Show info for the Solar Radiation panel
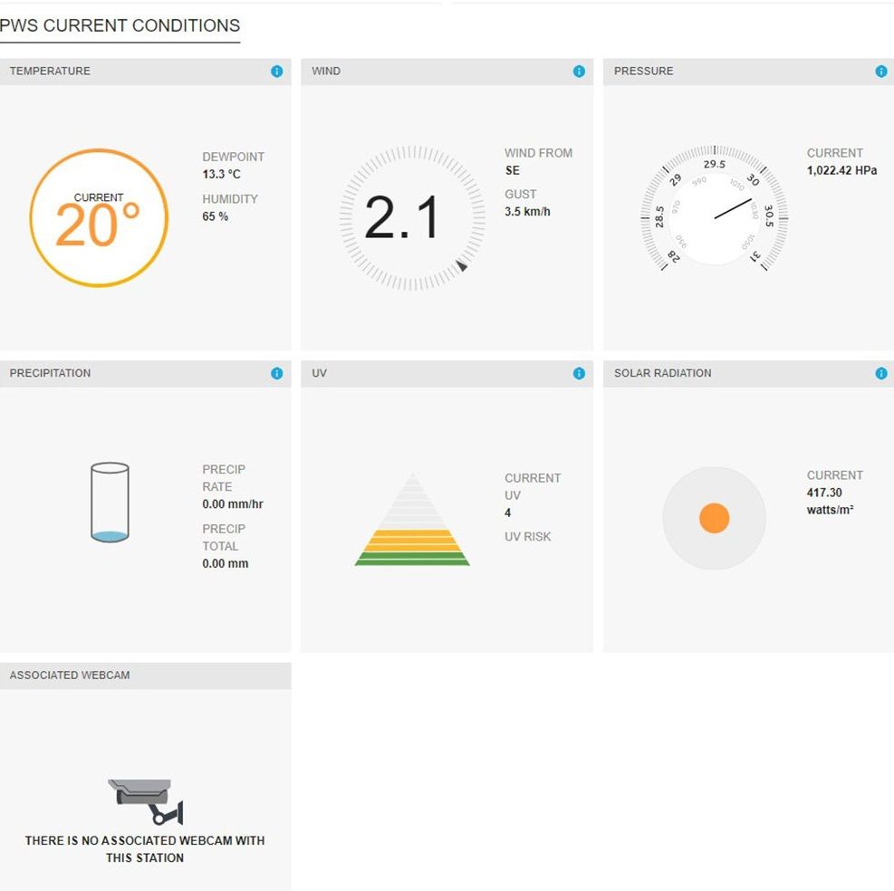 click(881, 373)
